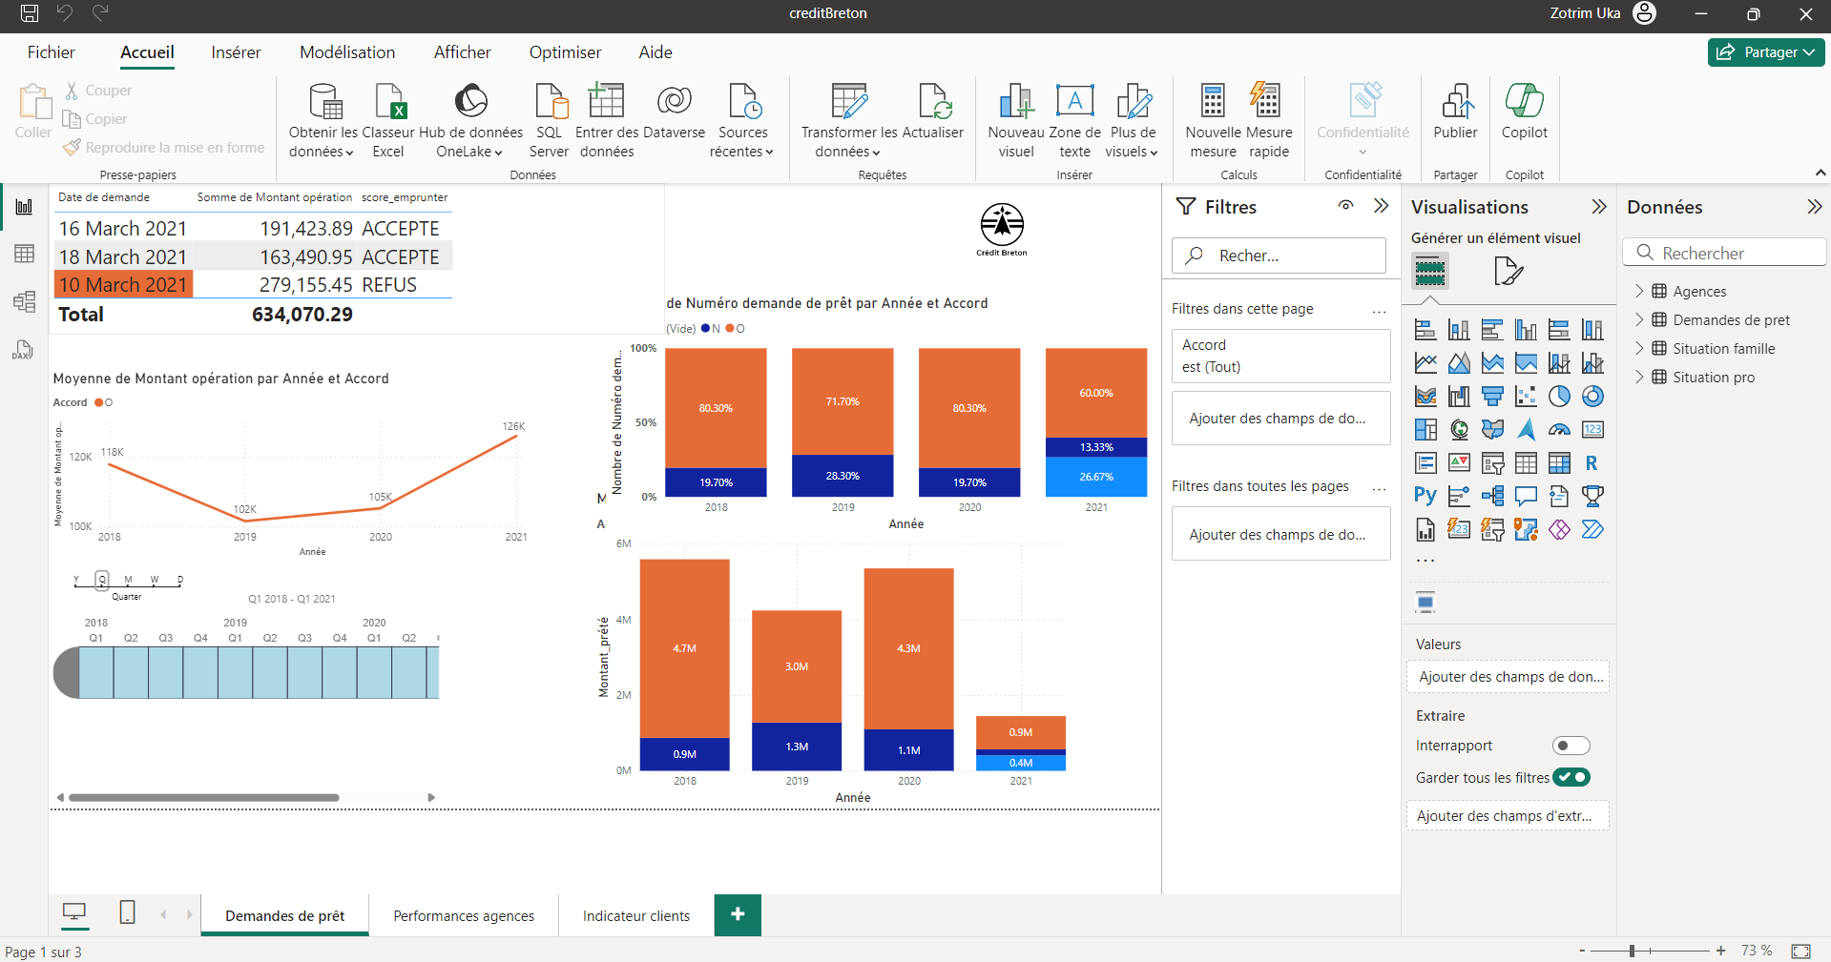Switch to the Modélisation ribbon tab
1831x962 pixels.
(x=347, y=52)
